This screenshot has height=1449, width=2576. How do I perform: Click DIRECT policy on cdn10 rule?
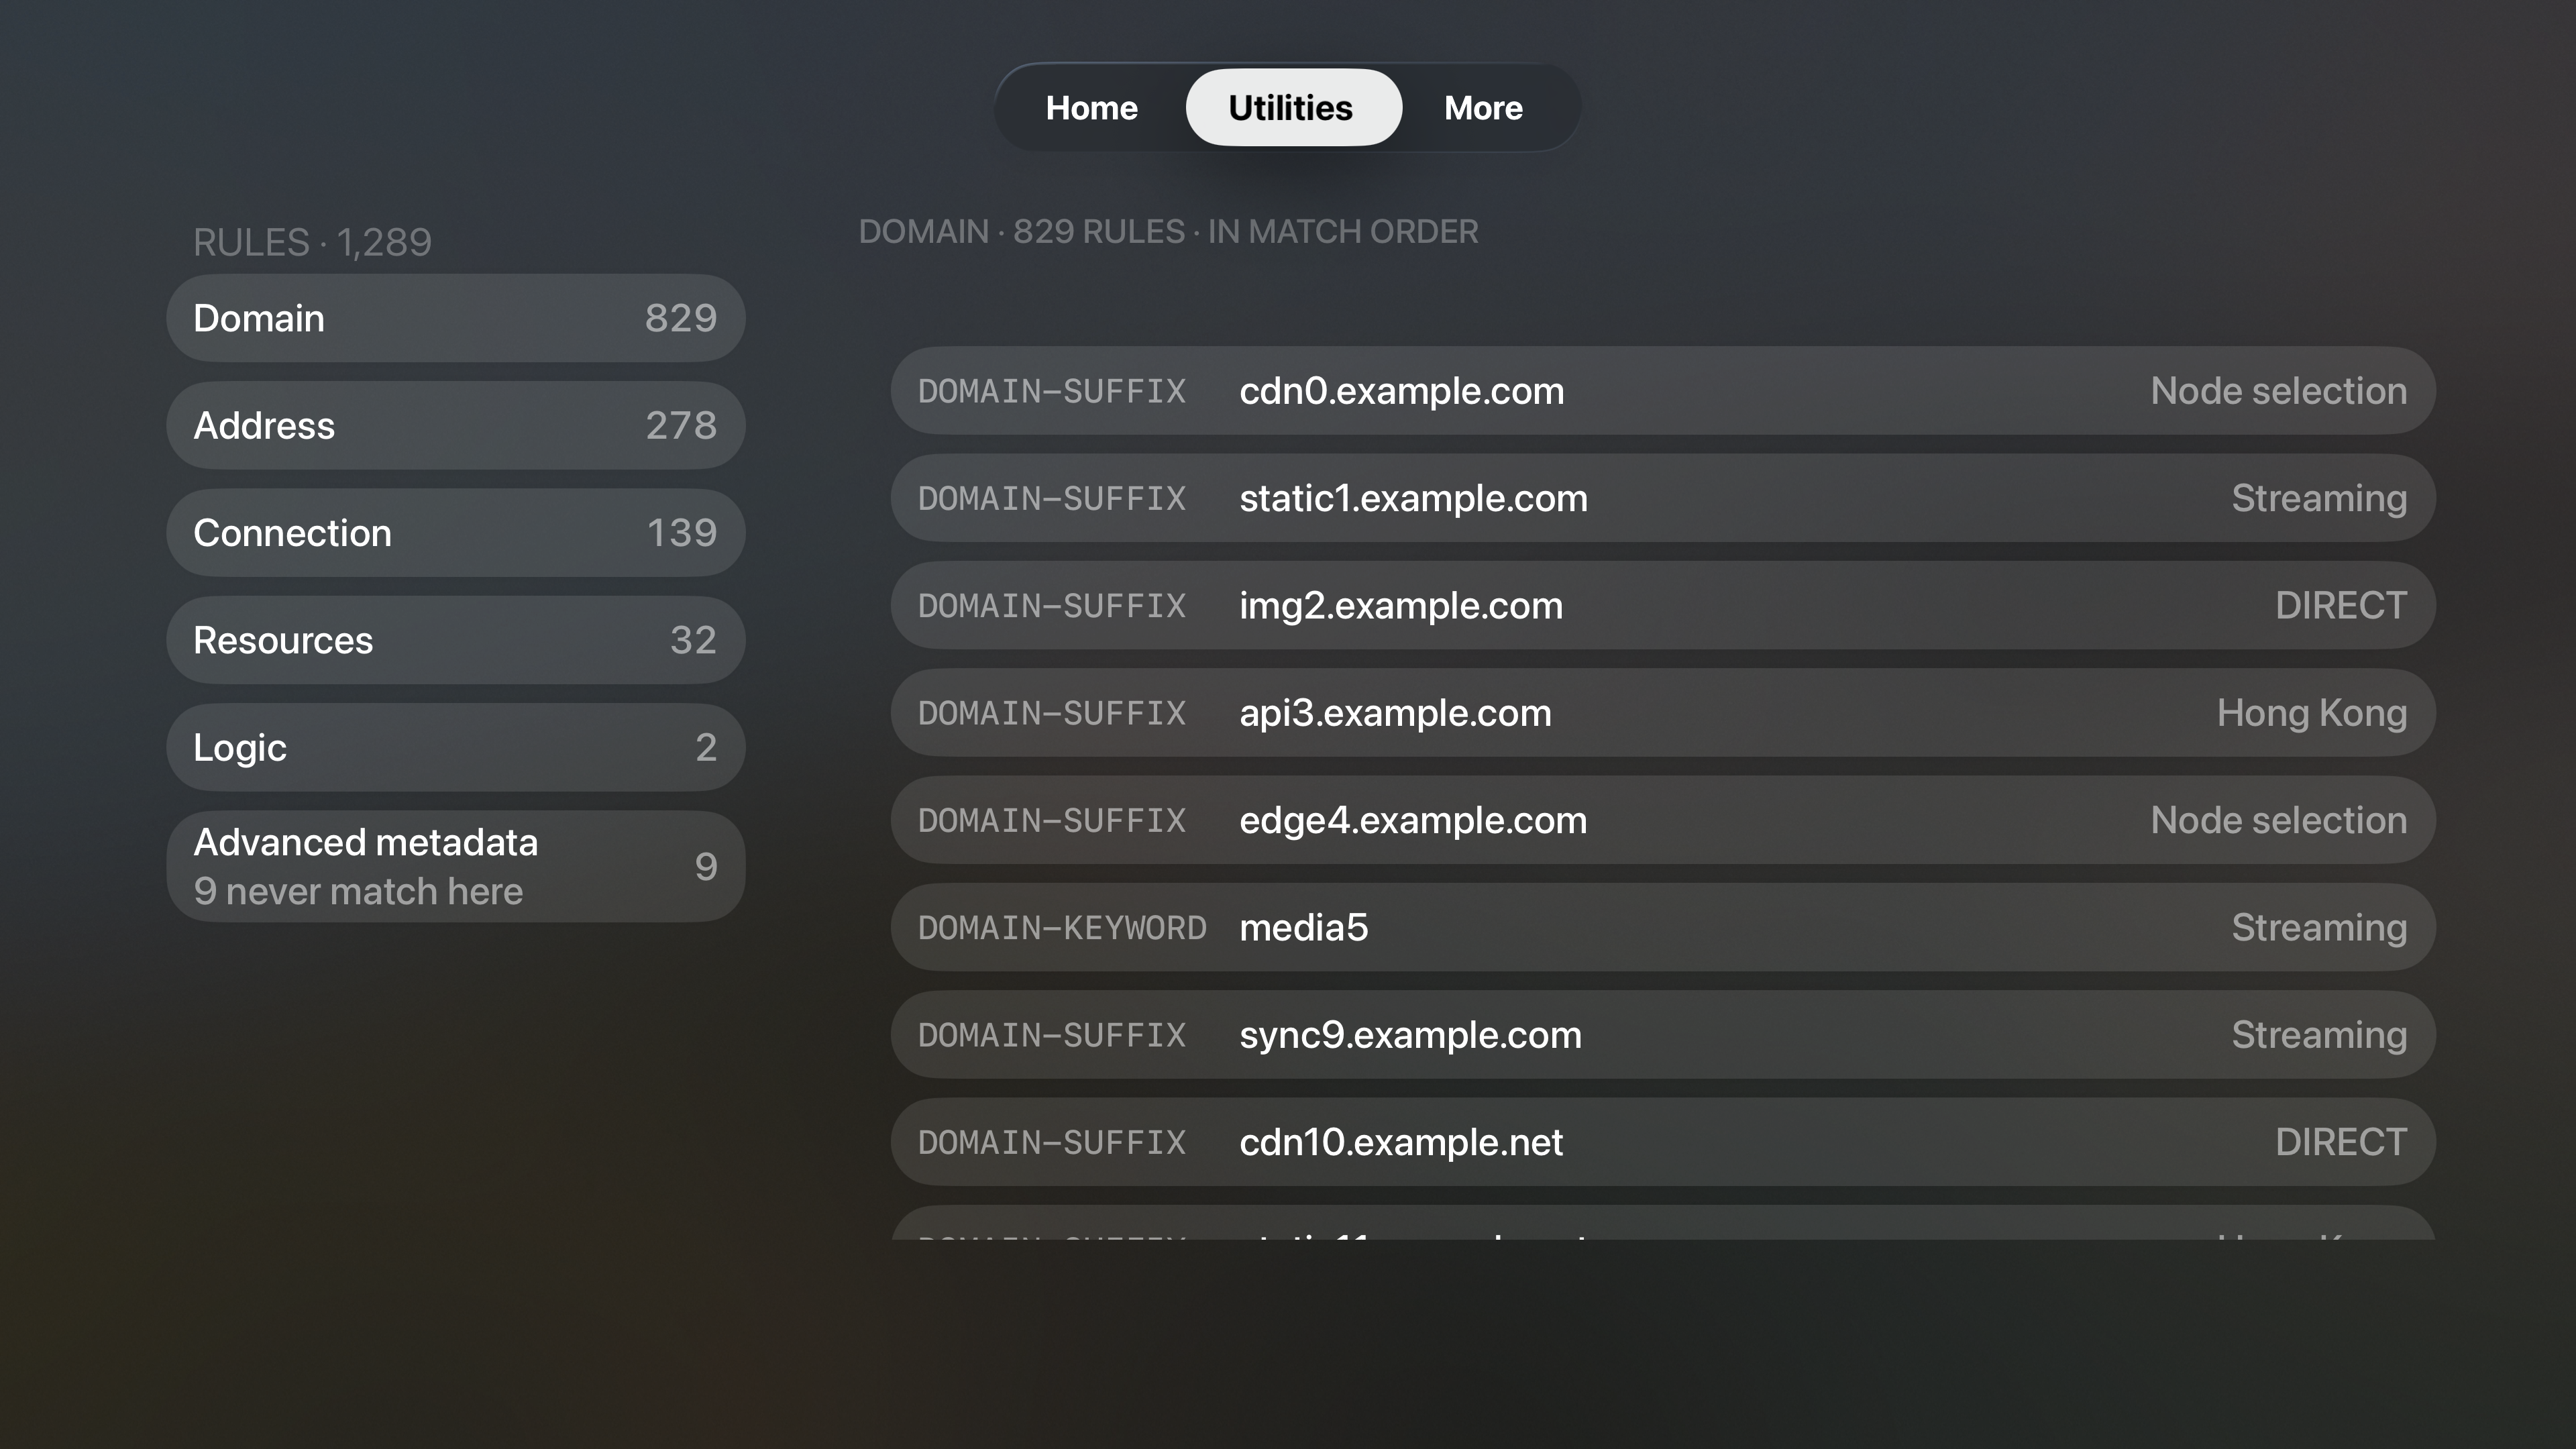(x=2341, y=1142)
